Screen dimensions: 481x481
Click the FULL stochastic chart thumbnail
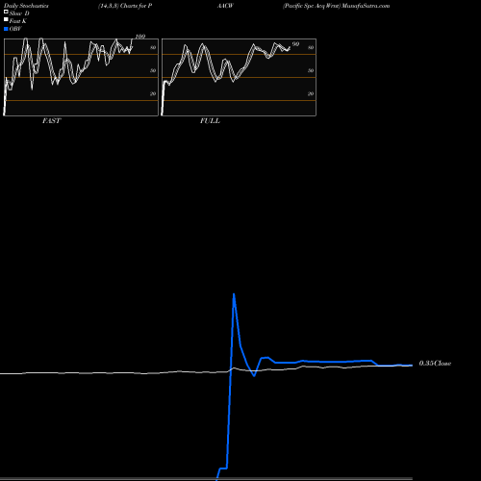(239, 77)
